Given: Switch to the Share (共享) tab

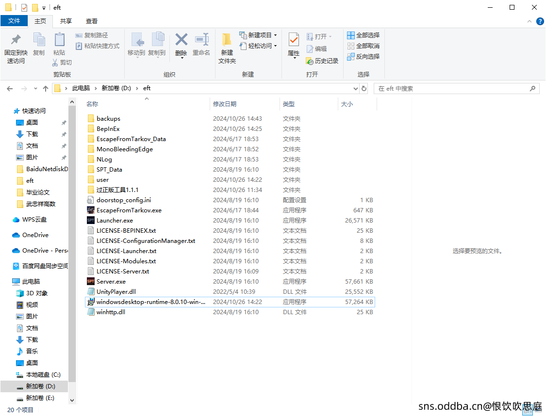Looking at the screenshot, I should tap(66, 21).
